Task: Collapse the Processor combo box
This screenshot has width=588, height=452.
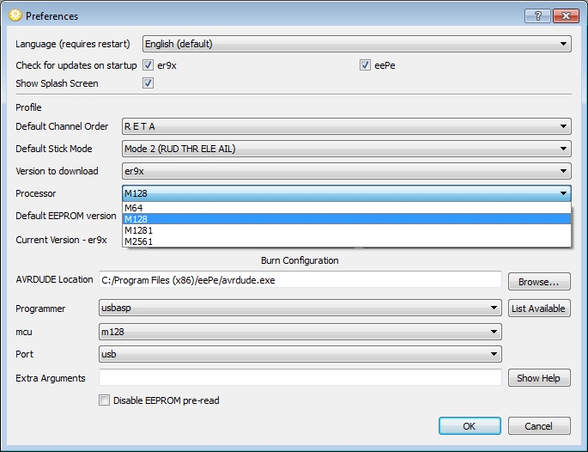Action: pyautogui.click(x=347, y=193)
